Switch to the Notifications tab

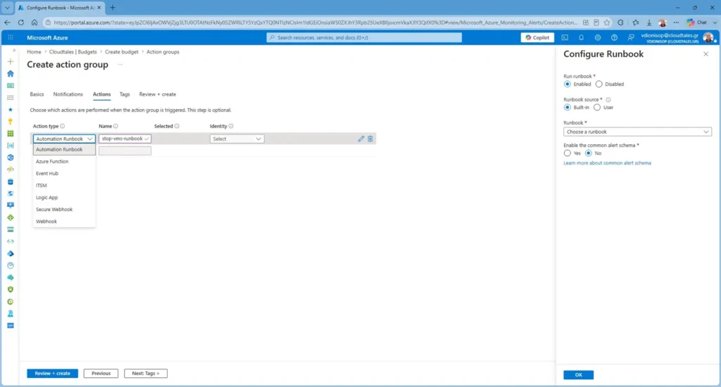tap(68, 94)
